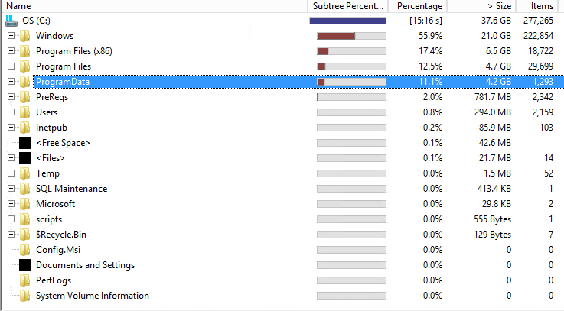
Task: Sort by the Name column header
Action: 155,6
